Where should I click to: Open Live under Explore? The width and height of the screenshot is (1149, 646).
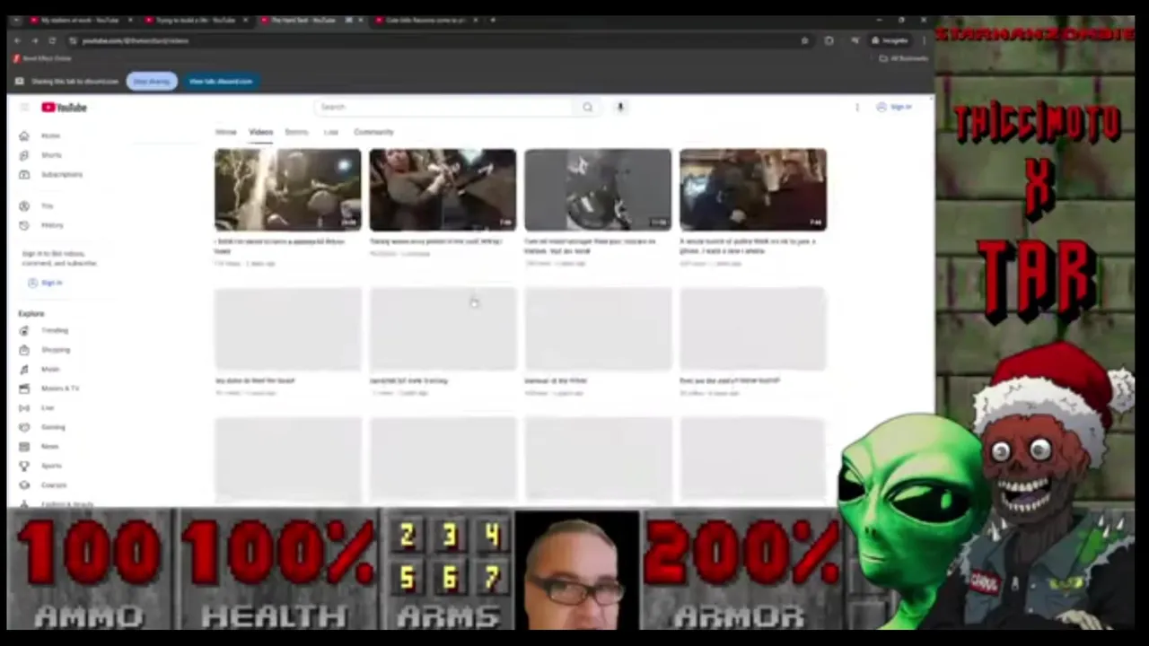tap(38, 407)
